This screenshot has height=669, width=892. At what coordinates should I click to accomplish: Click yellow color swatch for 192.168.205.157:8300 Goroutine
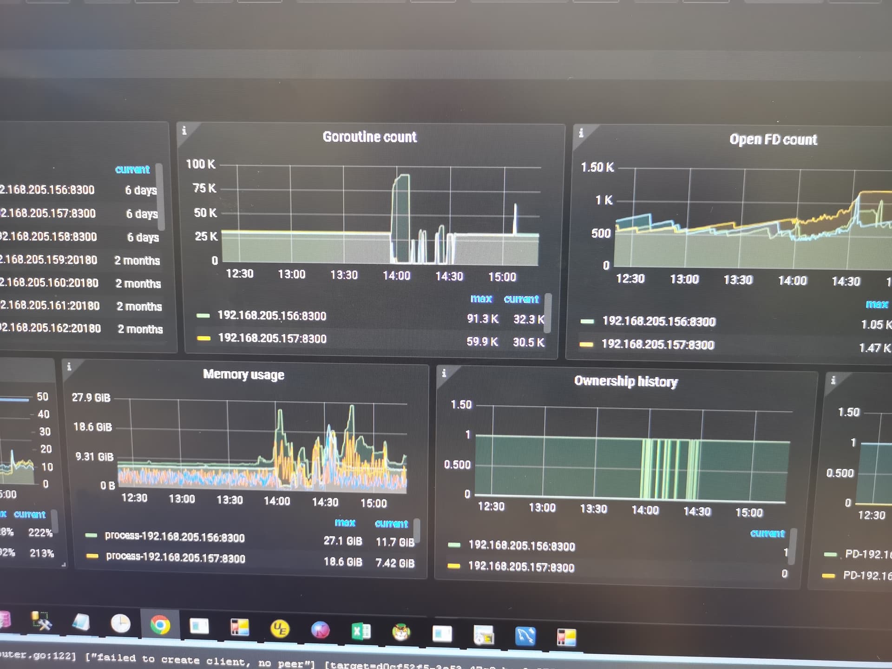203,338
